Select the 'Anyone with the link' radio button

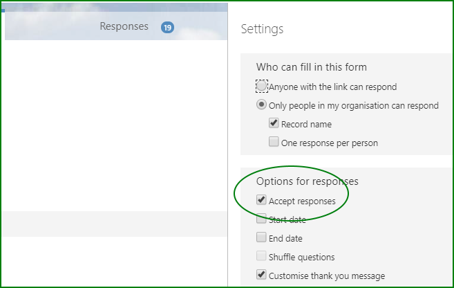coord(261,86)
